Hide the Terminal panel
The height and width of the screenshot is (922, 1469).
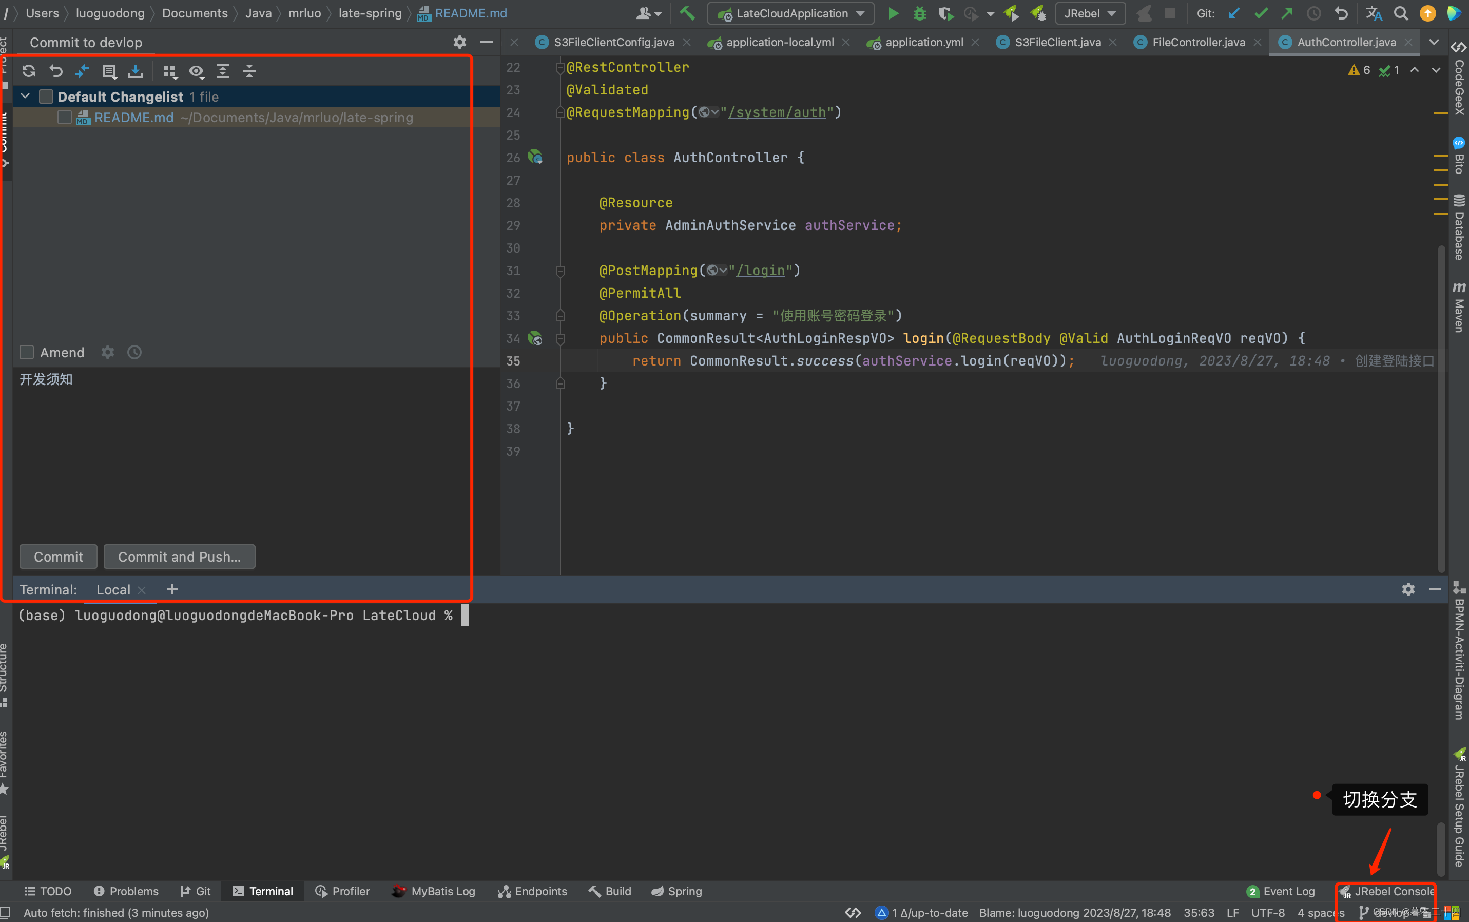[x=1435, y=589]
